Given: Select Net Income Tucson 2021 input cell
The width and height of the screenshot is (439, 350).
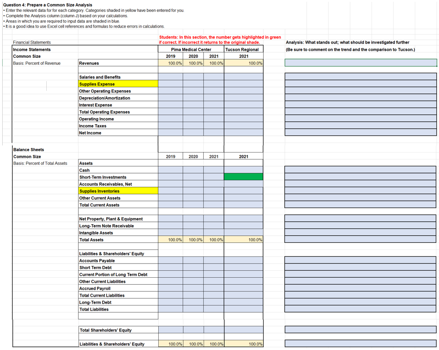Looking at the screenshot, I should click(x=244, y=132).
